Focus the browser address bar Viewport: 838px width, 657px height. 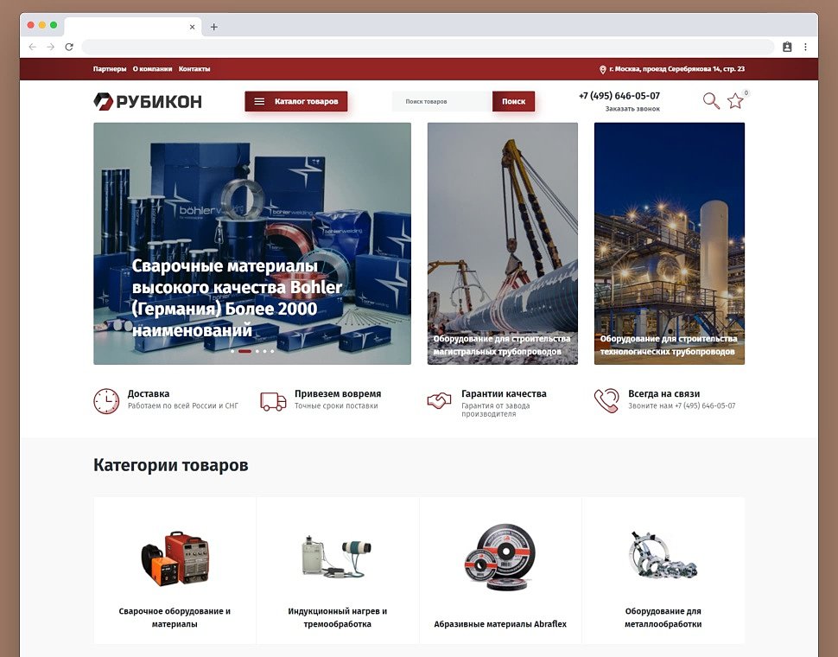[x=428, y=47]
